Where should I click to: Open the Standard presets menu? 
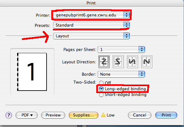pyautogui.click(x=92, y=25)
